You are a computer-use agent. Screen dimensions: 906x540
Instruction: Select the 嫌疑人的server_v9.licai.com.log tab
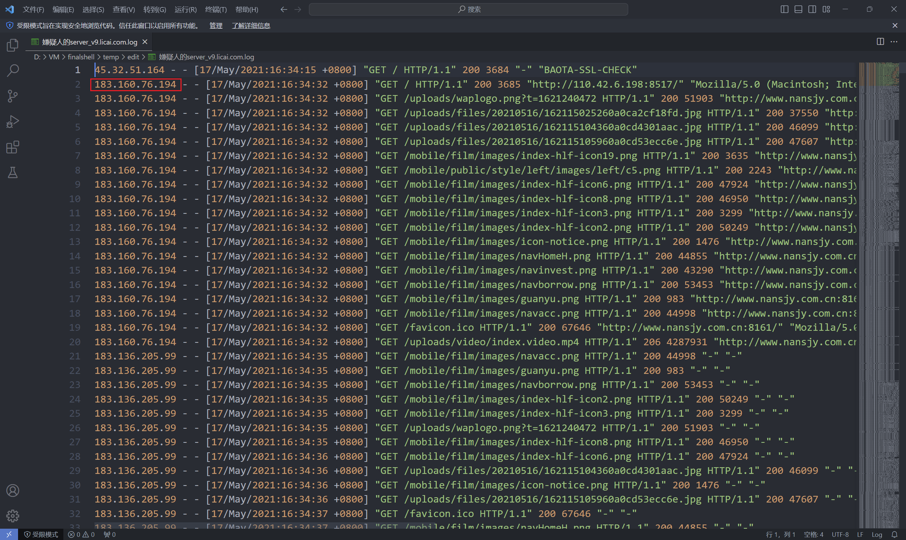point(89,42)
